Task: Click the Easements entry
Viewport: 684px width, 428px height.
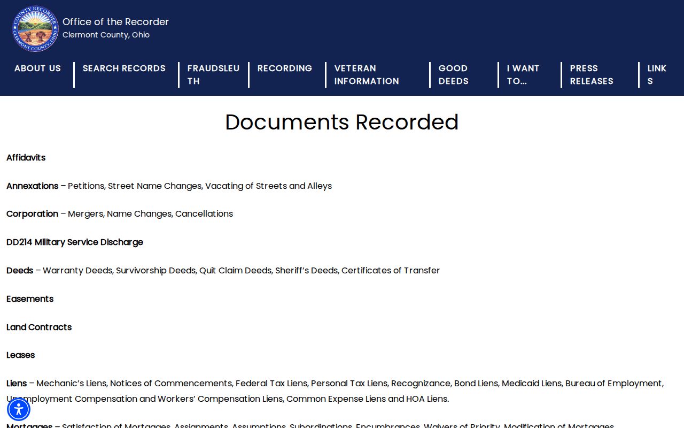Action: 30,299
